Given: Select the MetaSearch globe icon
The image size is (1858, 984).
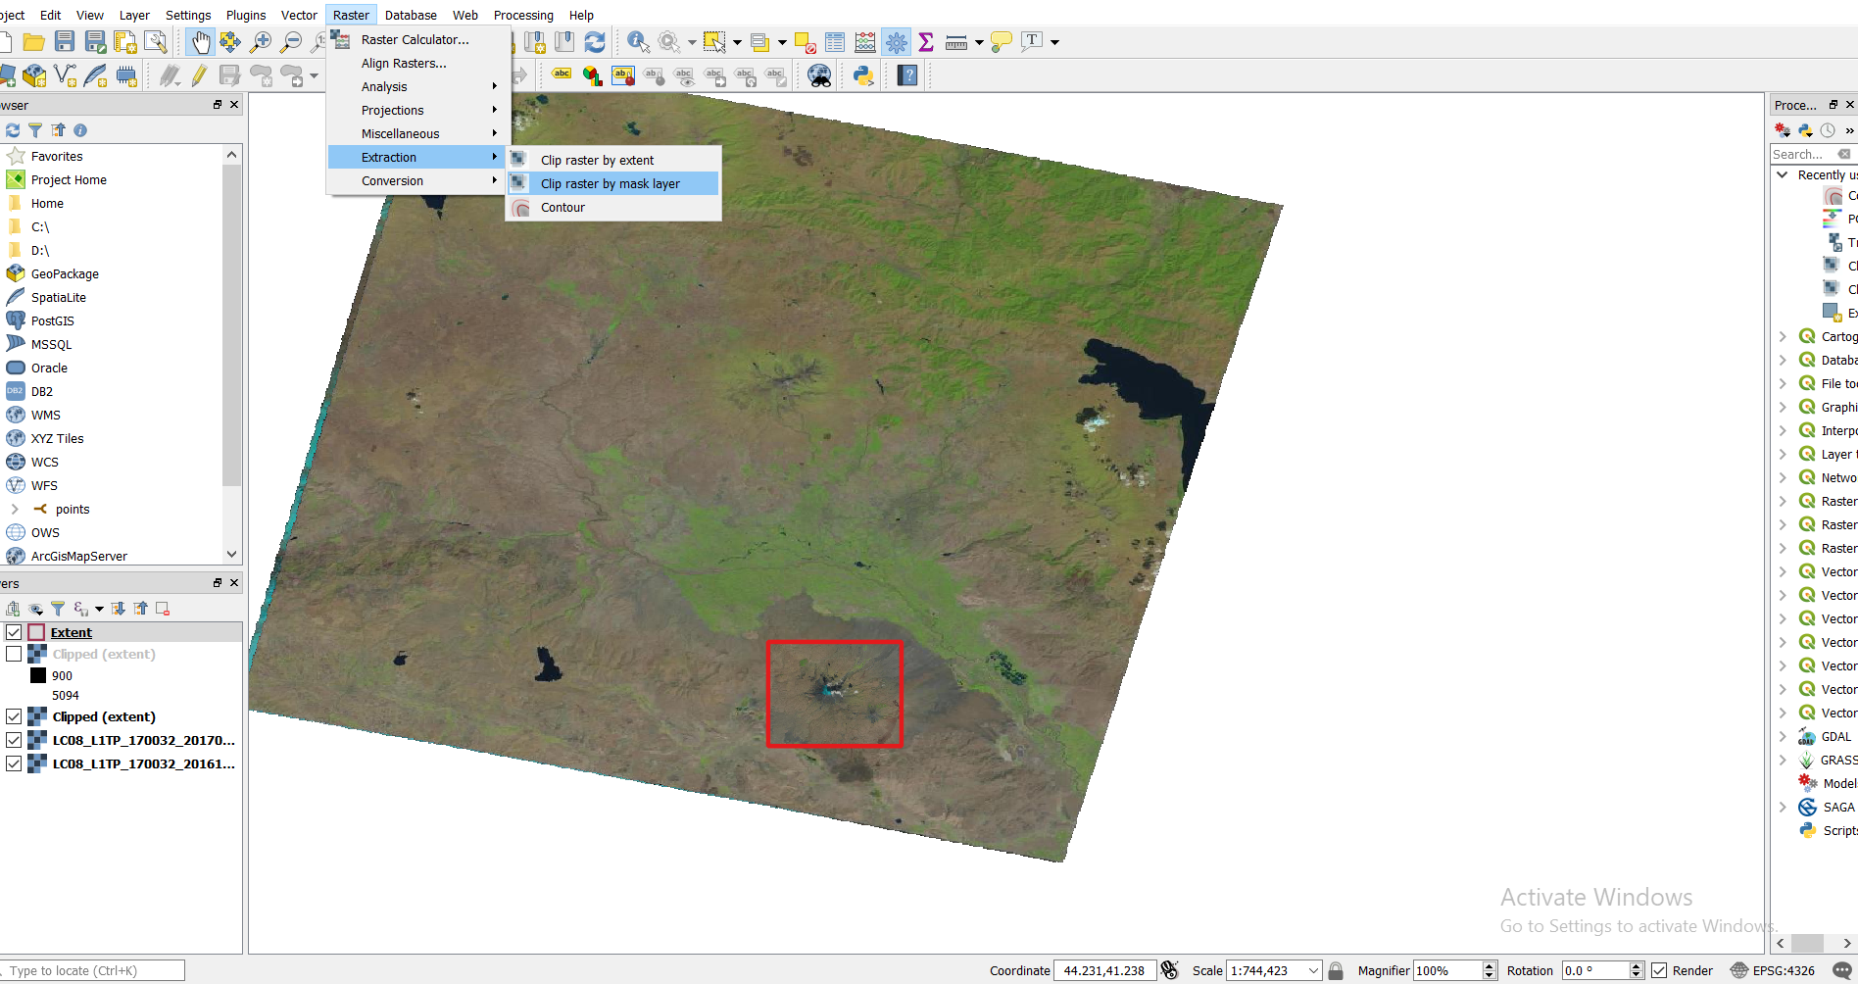Looking at the screenshot, I should click(819, 75).
